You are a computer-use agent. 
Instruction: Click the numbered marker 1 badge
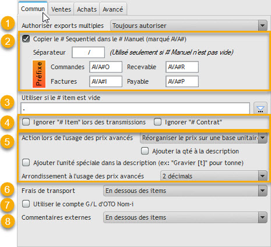pyautogui.click(x=8, y=24)
